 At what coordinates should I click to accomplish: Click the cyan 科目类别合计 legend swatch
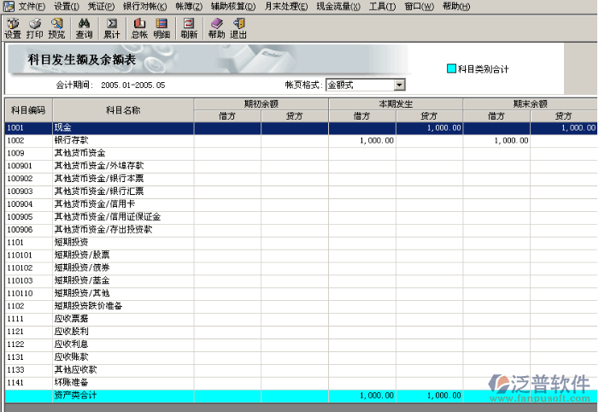[x=451, y=68]
